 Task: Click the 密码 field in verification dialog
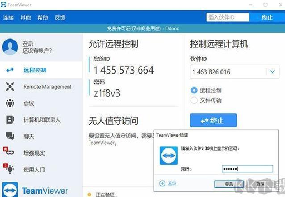(247, 169)
